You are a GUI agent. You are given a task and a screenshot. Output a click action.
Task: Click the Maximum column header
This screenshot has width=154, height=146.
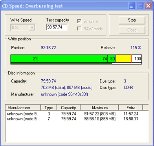[x=99, y=108]
